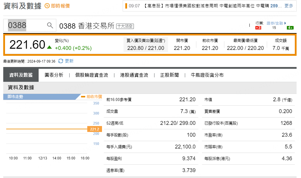The height and width of the screenshot is (178, 301).
Task: Click the 已發行股本 value 1268
Action: click(286, 123)
